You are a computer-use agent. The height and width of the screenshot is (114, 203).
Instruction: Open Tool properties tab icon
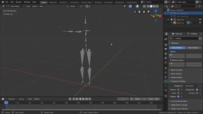click(166, 39)
